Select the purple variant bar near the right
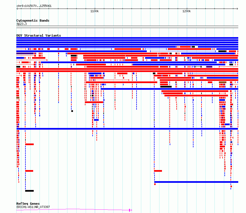The height and width of the screenshot is (213, 246). point(209,67)
